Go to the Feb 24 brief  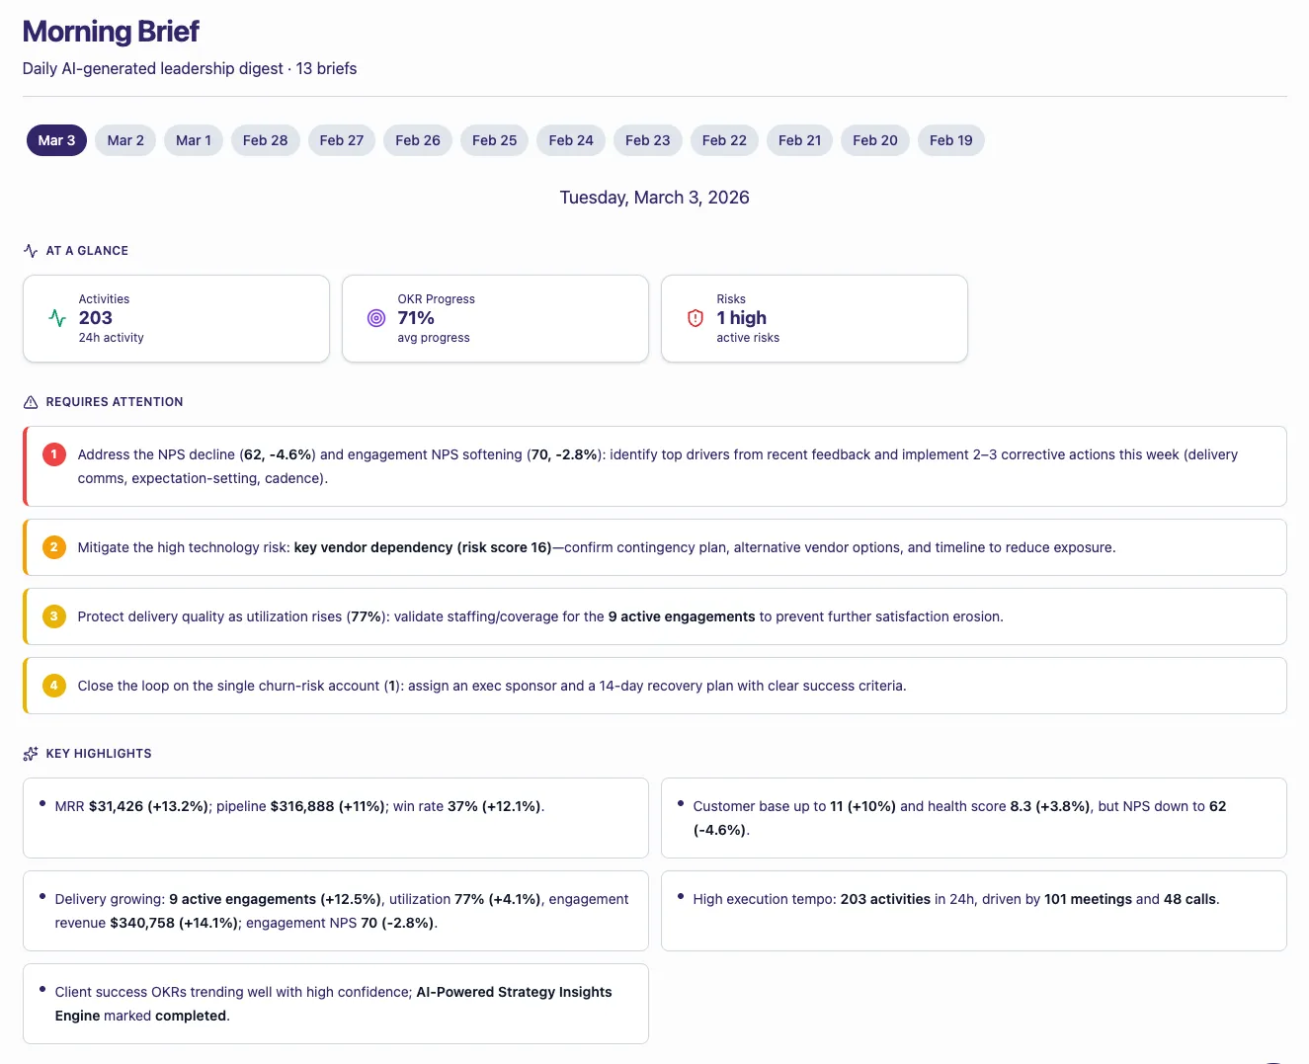point(571,140)
